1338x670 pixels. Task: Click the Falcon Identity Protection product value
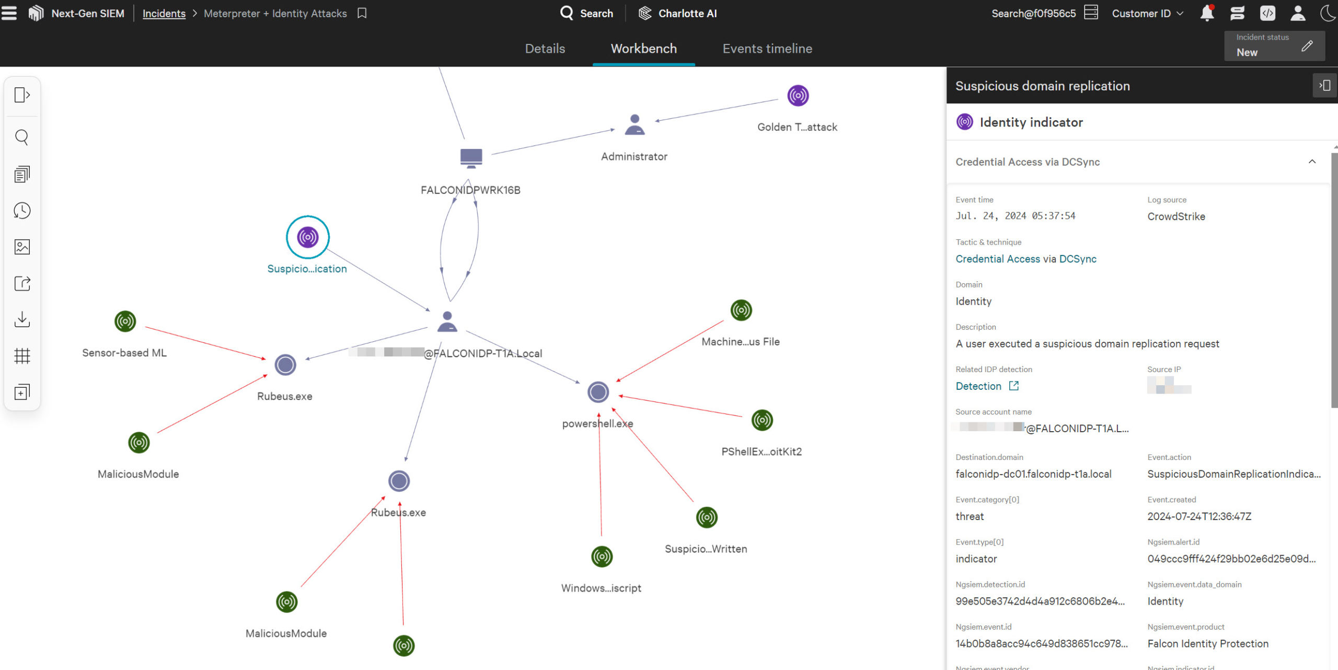point(1208,644)
